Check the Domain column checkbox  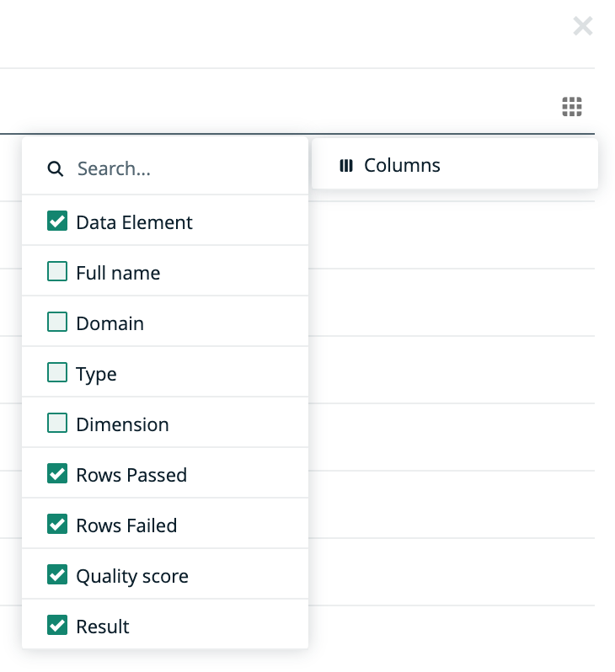click(57, 323)
